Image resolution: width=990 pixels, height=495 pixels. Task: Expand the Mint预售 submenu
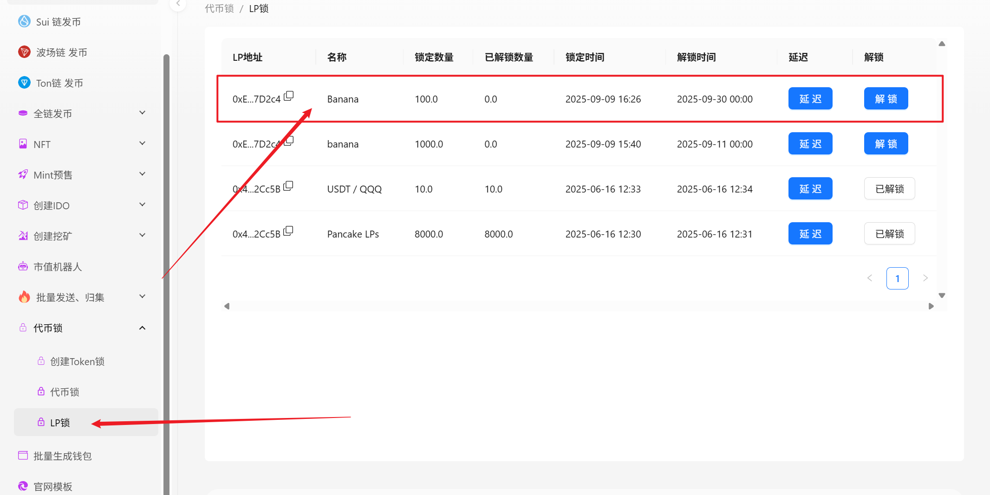142,174
